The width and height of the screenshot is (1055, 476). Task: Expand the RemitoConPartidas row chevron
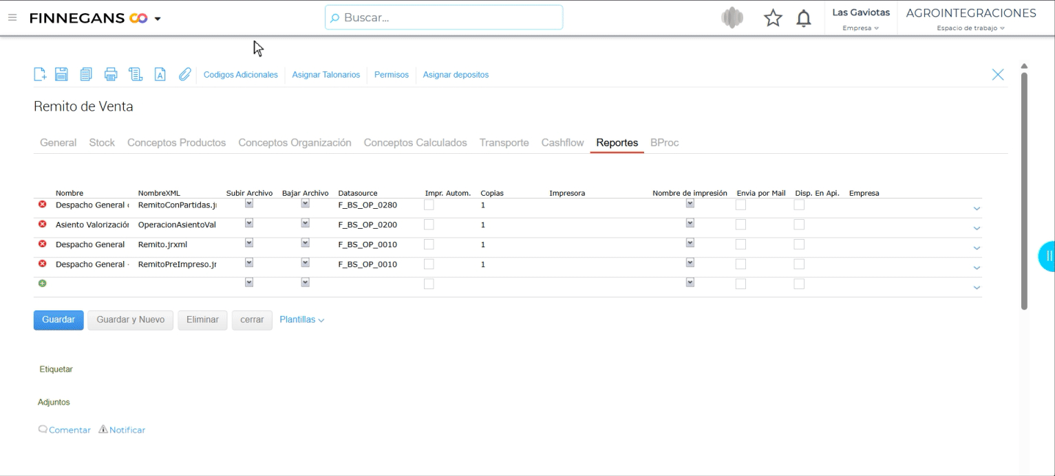point(977,208)
